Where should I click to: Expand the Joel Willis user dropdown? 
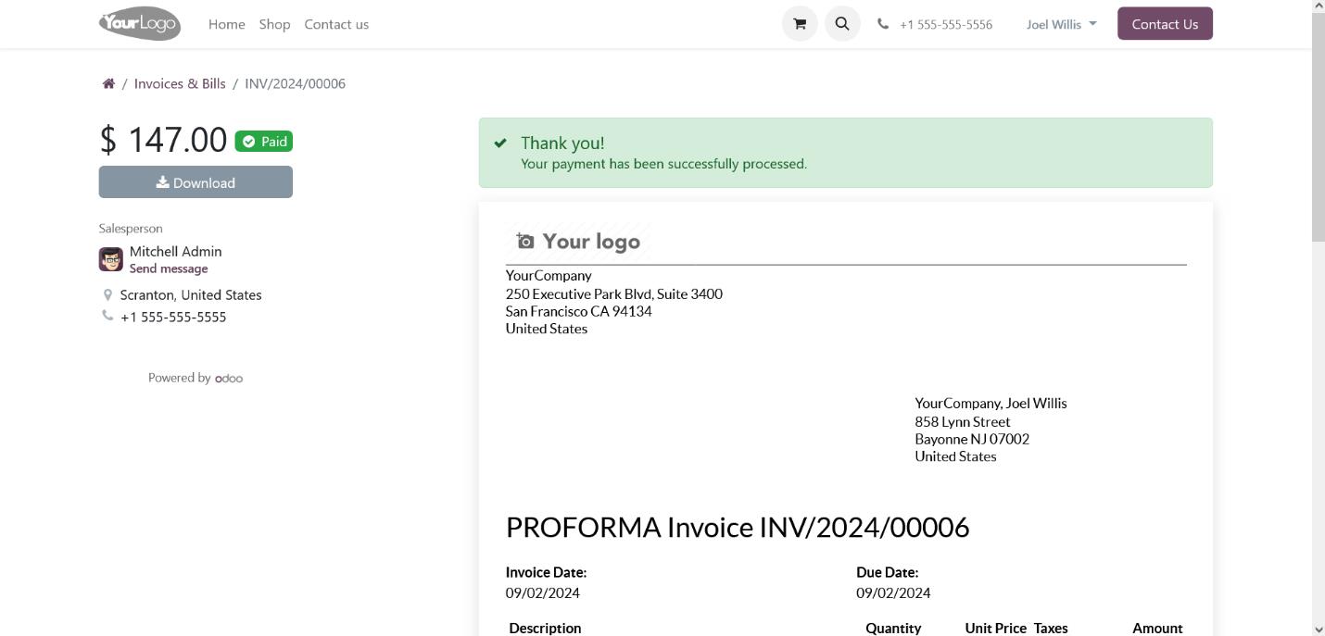1061,24
